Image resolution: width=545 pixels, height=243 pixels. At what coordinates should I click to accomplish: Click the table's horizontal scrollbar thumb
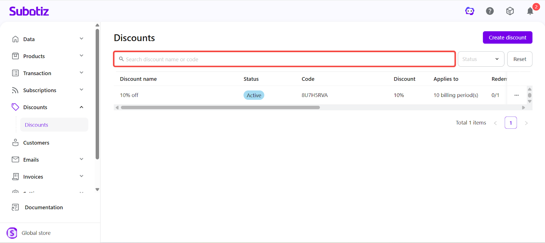point(220,108)
